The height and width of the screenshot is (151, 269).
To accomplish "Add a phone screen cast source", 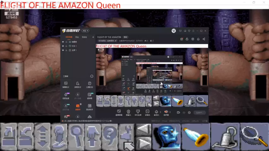I will point(138,112).
